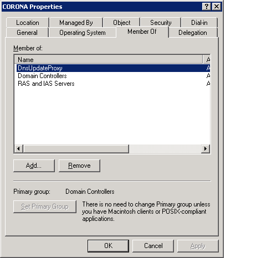Image resolution: width=277 pixels, height=258 pixels.
Task: Open the Operating System tab
Action: click(x=83, y=33)
